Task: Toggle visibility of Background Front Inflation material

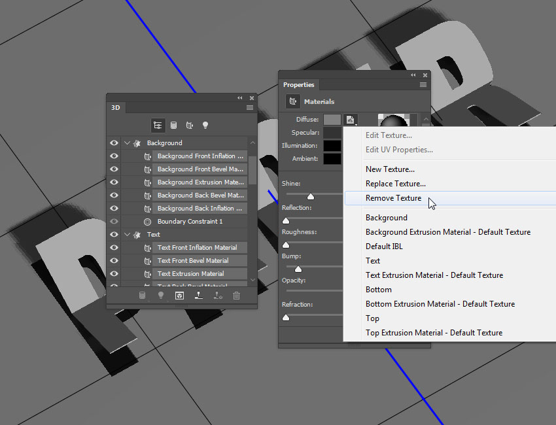Action: (114, 156)
